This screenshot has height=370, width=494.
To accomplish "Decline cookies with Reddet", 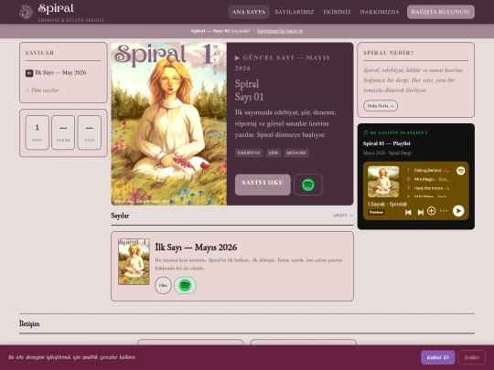I will point(472,357).
